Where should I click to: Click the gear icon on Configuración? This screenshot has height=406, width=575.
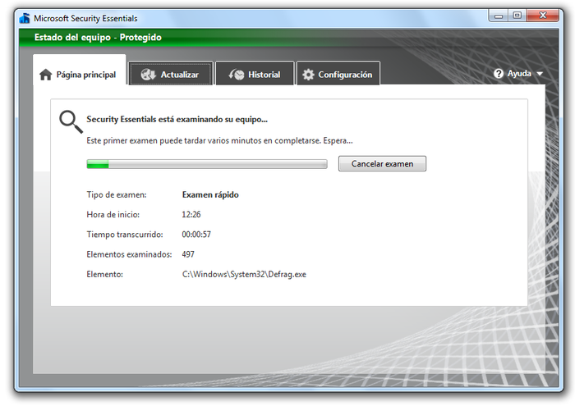[308, 75]
